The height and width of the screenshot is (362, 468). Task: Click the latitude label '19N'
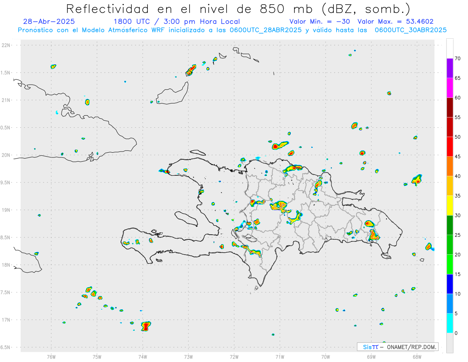[7, 210]
